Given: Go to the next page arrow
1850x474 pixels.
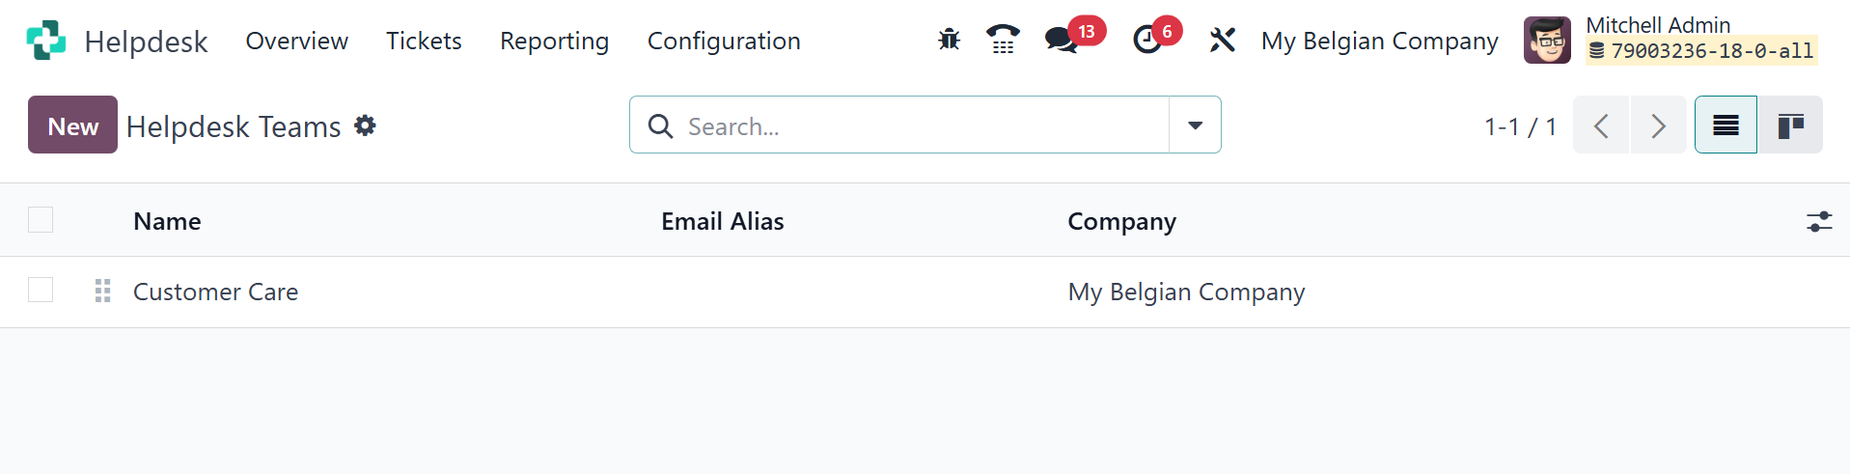Looking at the screenshot, I should point(1658,125).
